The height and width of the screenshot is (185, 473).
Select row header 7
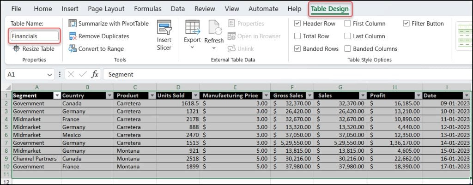point(6,143)
